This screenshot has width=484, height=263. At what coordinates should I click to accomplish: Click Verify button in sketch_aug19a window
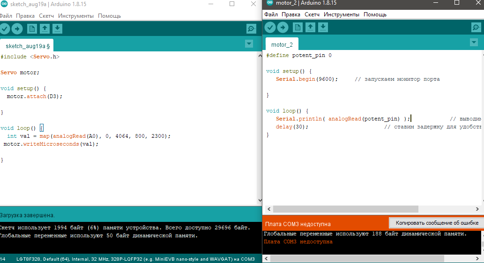coord(5,29)
